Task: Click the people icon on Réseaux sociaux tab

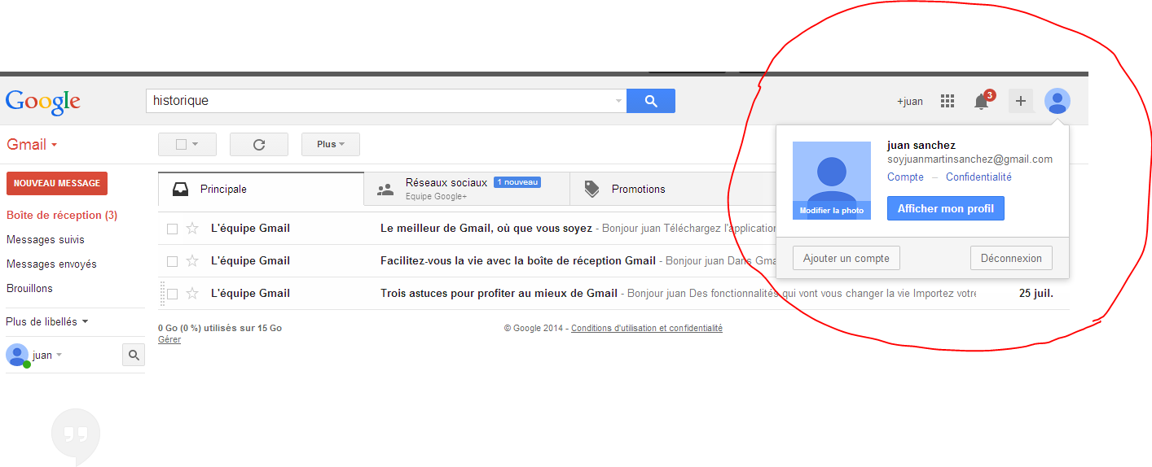Action: [385, 190]
